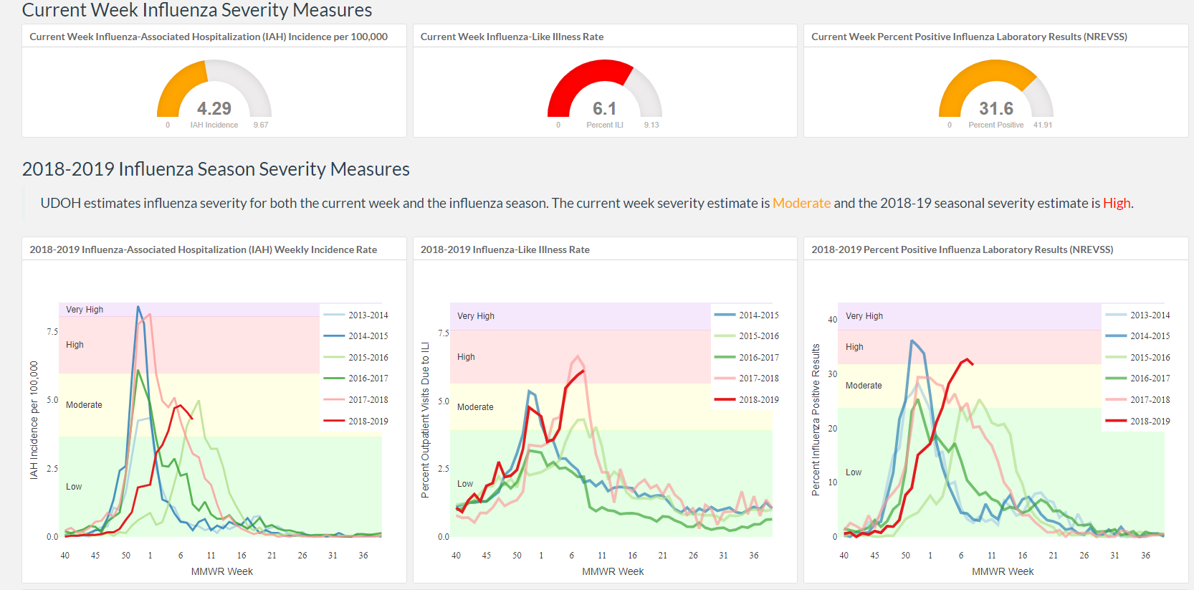This screenshot has width=1194, height=590.
Task: Click 'High' band label in IAH chart
Action: [75, 345]
